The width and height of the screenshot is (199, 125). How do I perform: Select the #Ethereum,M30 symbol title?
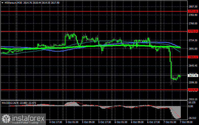(x=13, y=3)
